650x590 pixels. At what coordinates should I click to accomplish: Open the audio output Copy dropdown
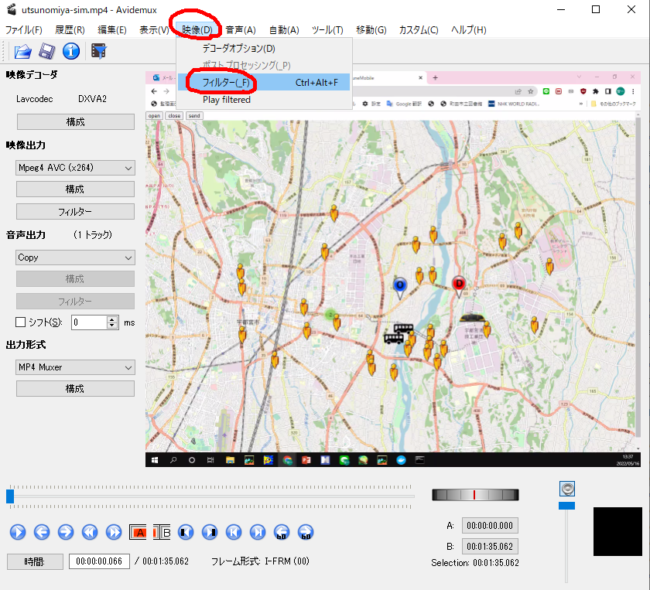tap(75, 257)
